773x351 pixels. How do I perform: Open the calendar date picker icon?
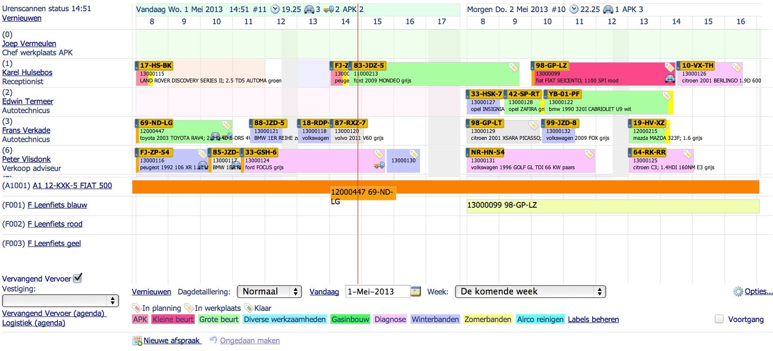pos(415,291)
